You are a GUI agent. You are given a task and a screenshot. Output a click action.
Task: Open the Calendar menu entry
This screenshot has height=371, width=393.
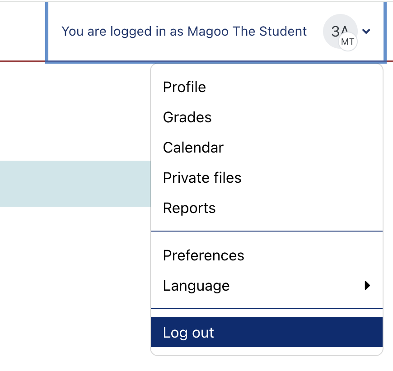coord(193,148)
